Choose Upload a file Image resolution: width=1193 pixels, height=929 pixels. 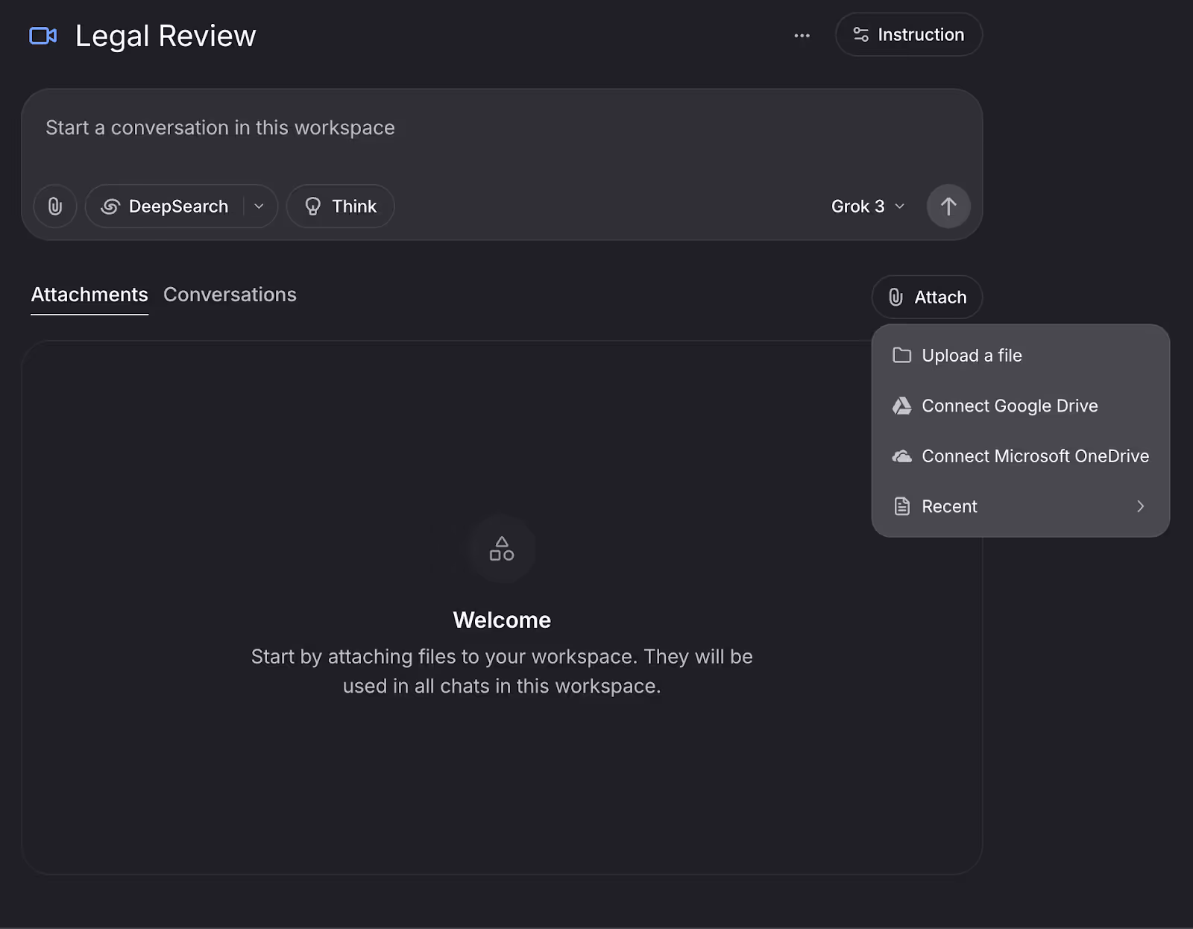(1021, 356)
